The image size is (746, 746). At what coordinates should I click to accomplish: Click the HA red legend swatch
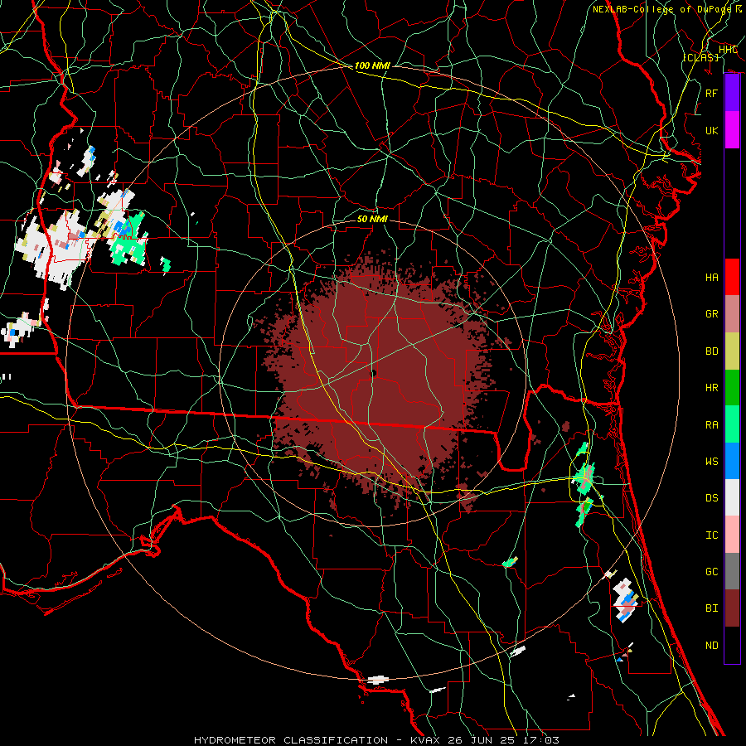coord(732,277)
